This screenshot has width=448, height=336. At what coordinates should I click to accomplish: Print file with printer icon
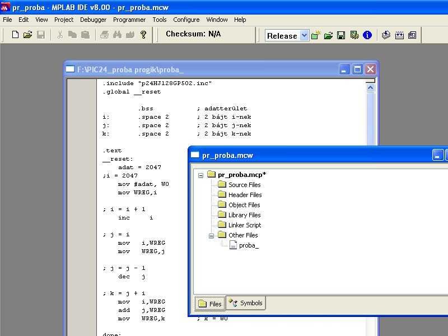[104, 35]
